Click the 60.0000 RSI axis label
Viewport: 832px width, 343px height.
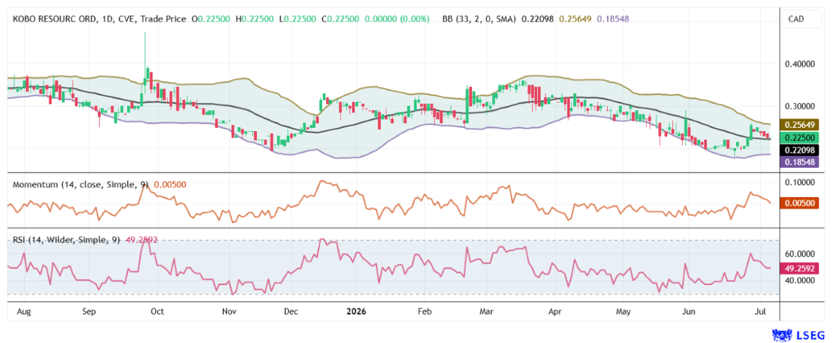[801, 254]
